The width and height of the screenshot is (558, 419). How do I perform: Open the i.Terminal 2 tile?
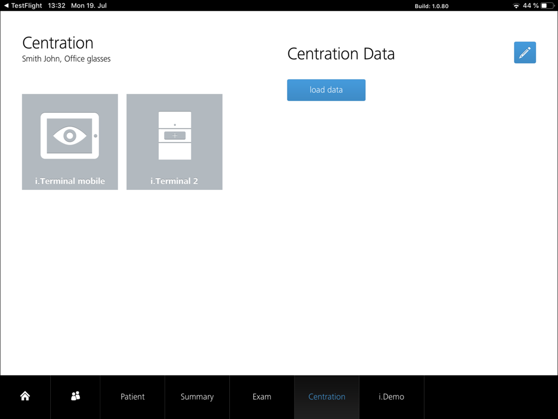click(174, 142)
